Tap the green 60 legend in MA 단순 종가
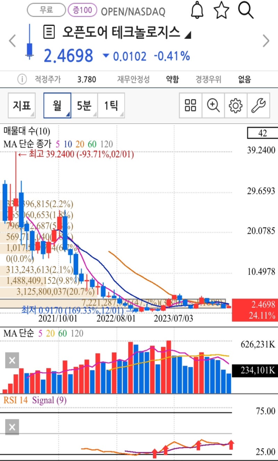Screen dimensions: 278x461 pos(92,144)
